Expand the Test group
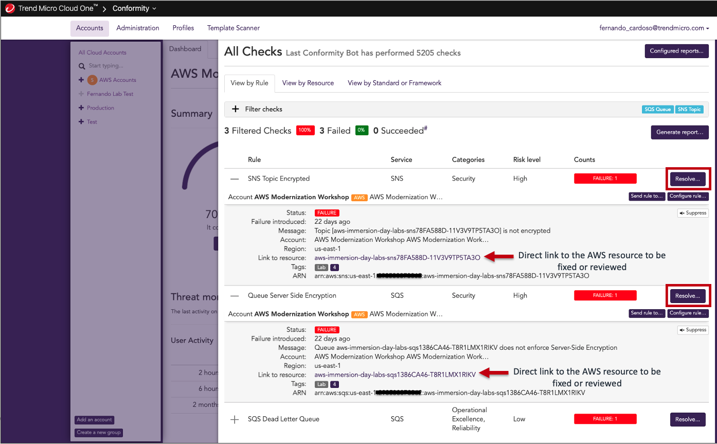Viewport: 717px width, 444px height. [81, 122]
